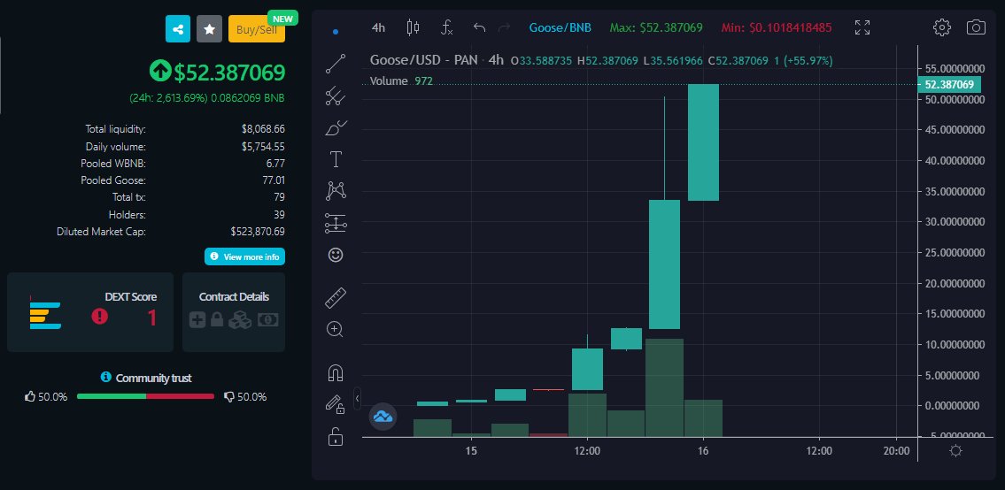Open the DEXT Score warning icon
Screen dimensions: 1005x490
[99, 316]
